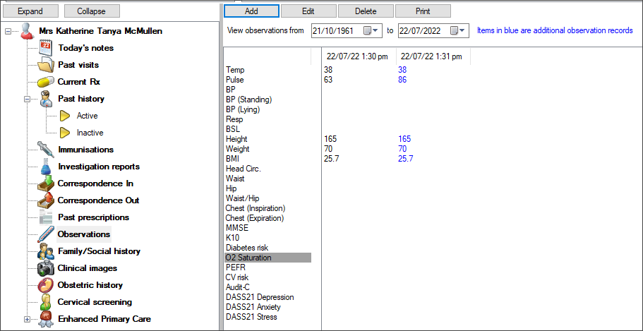The height and width of the screenshot is (331, 643).
Task: Open the calendar dropdown for the to date
Action: pyautogui.click(x=457, y=31)
